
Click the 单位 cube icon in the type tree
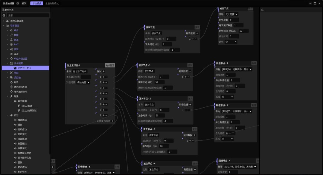(x=11, y=30)
